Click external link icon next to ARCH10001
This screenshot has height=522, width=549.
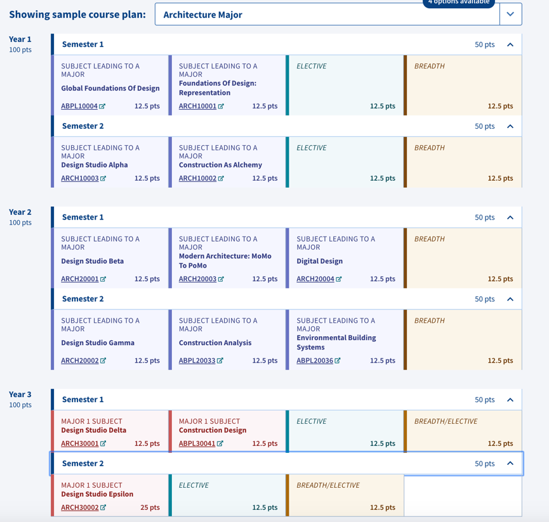point(221,107)
